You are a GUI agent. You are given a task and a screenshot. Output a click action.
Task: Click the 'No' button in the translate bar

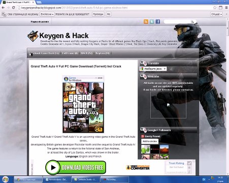[x=109, y=14]
